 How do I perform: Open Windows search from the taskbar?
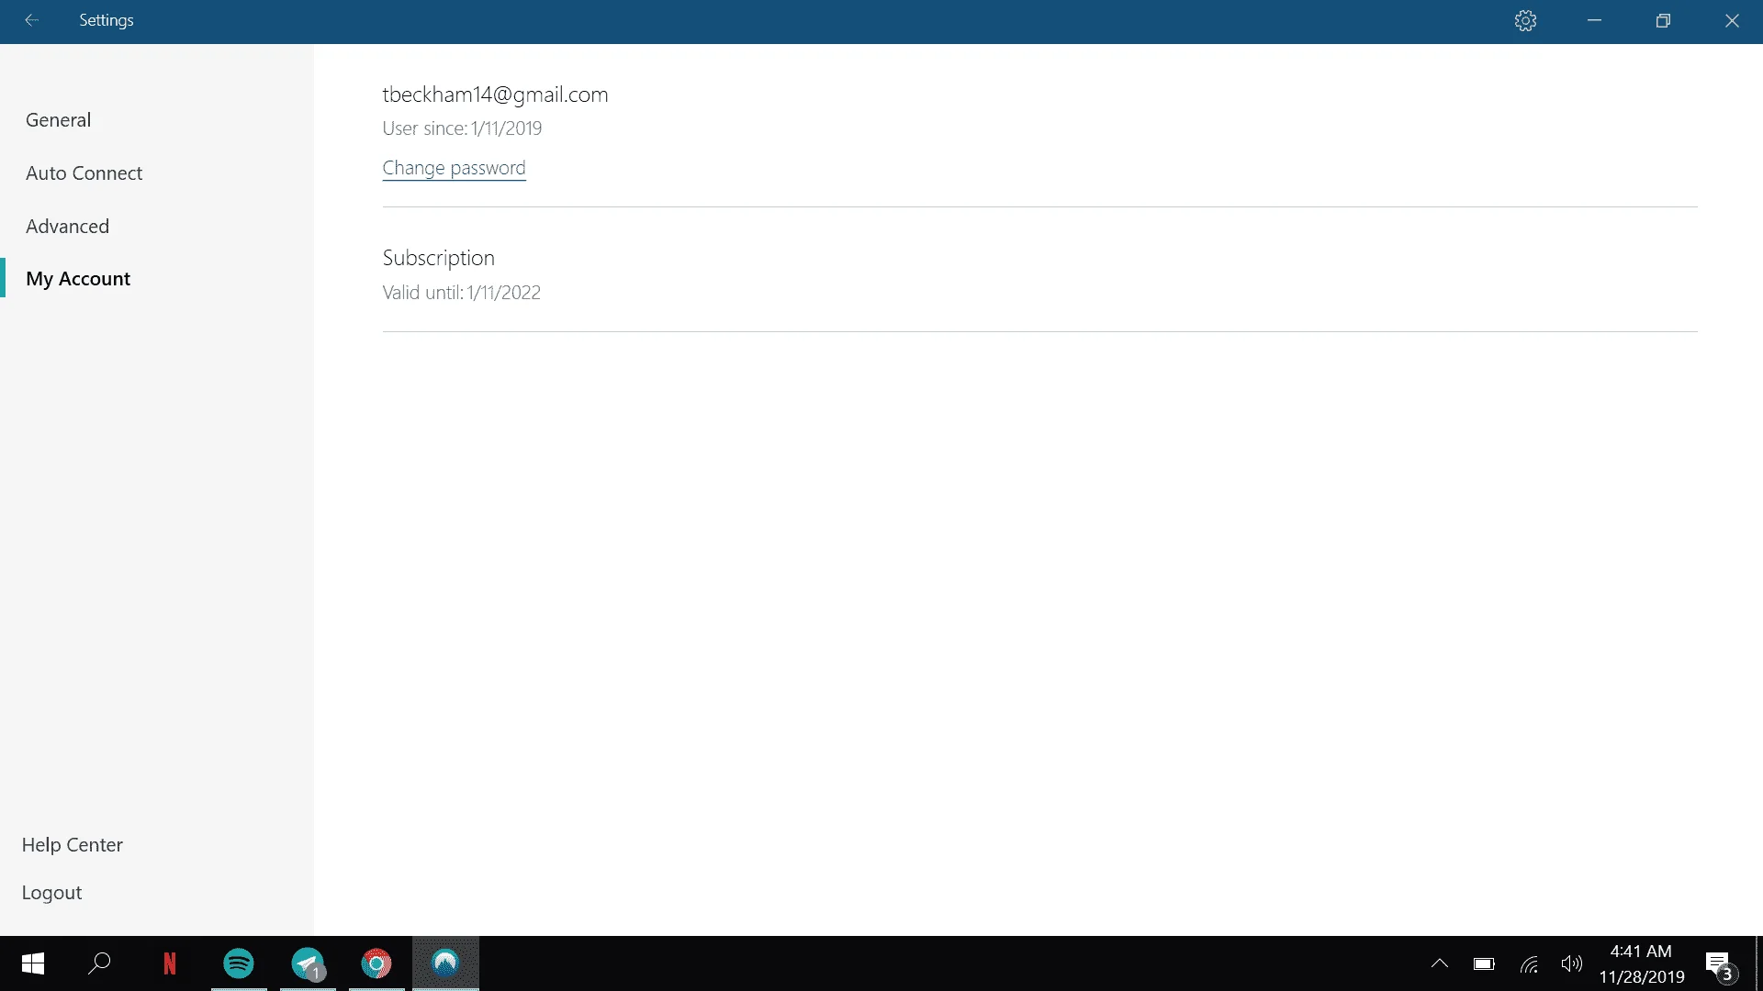point(99,963)
